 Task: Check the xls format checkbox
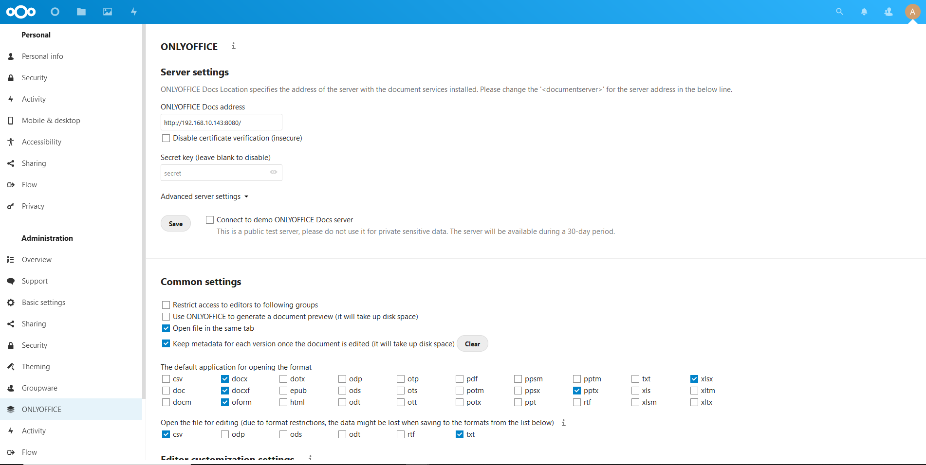pos(635,391)
